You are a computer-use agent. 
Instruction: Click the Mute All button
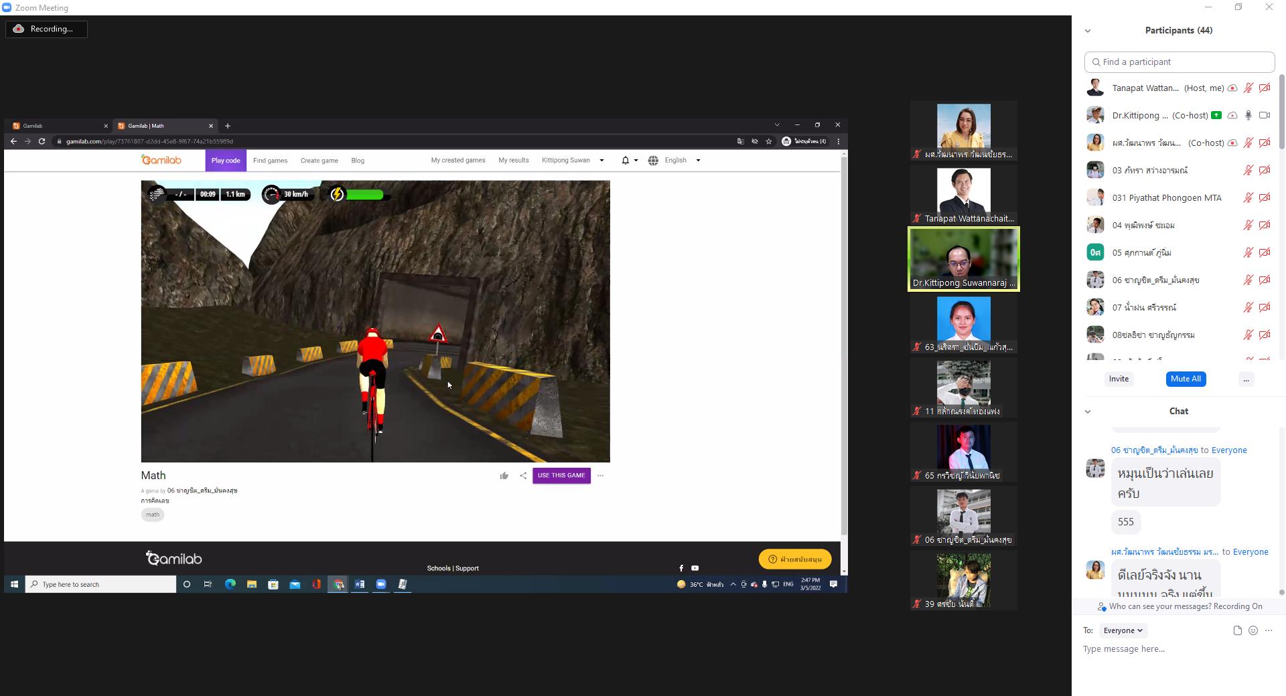(1186, 379)
